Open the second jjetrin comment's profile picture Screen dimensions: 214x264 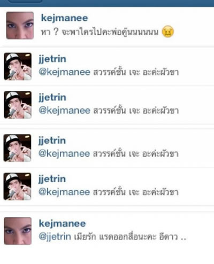[x=18, y=105]
